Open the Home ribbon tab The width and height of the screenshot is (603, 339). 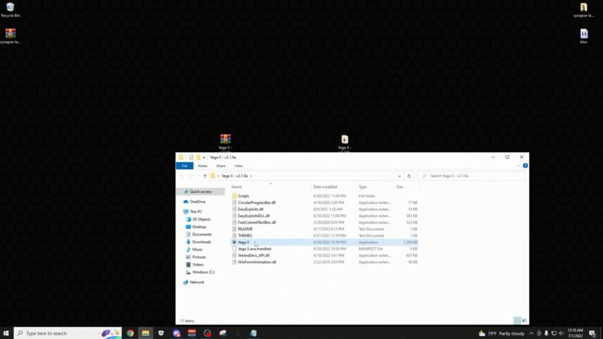203,166
